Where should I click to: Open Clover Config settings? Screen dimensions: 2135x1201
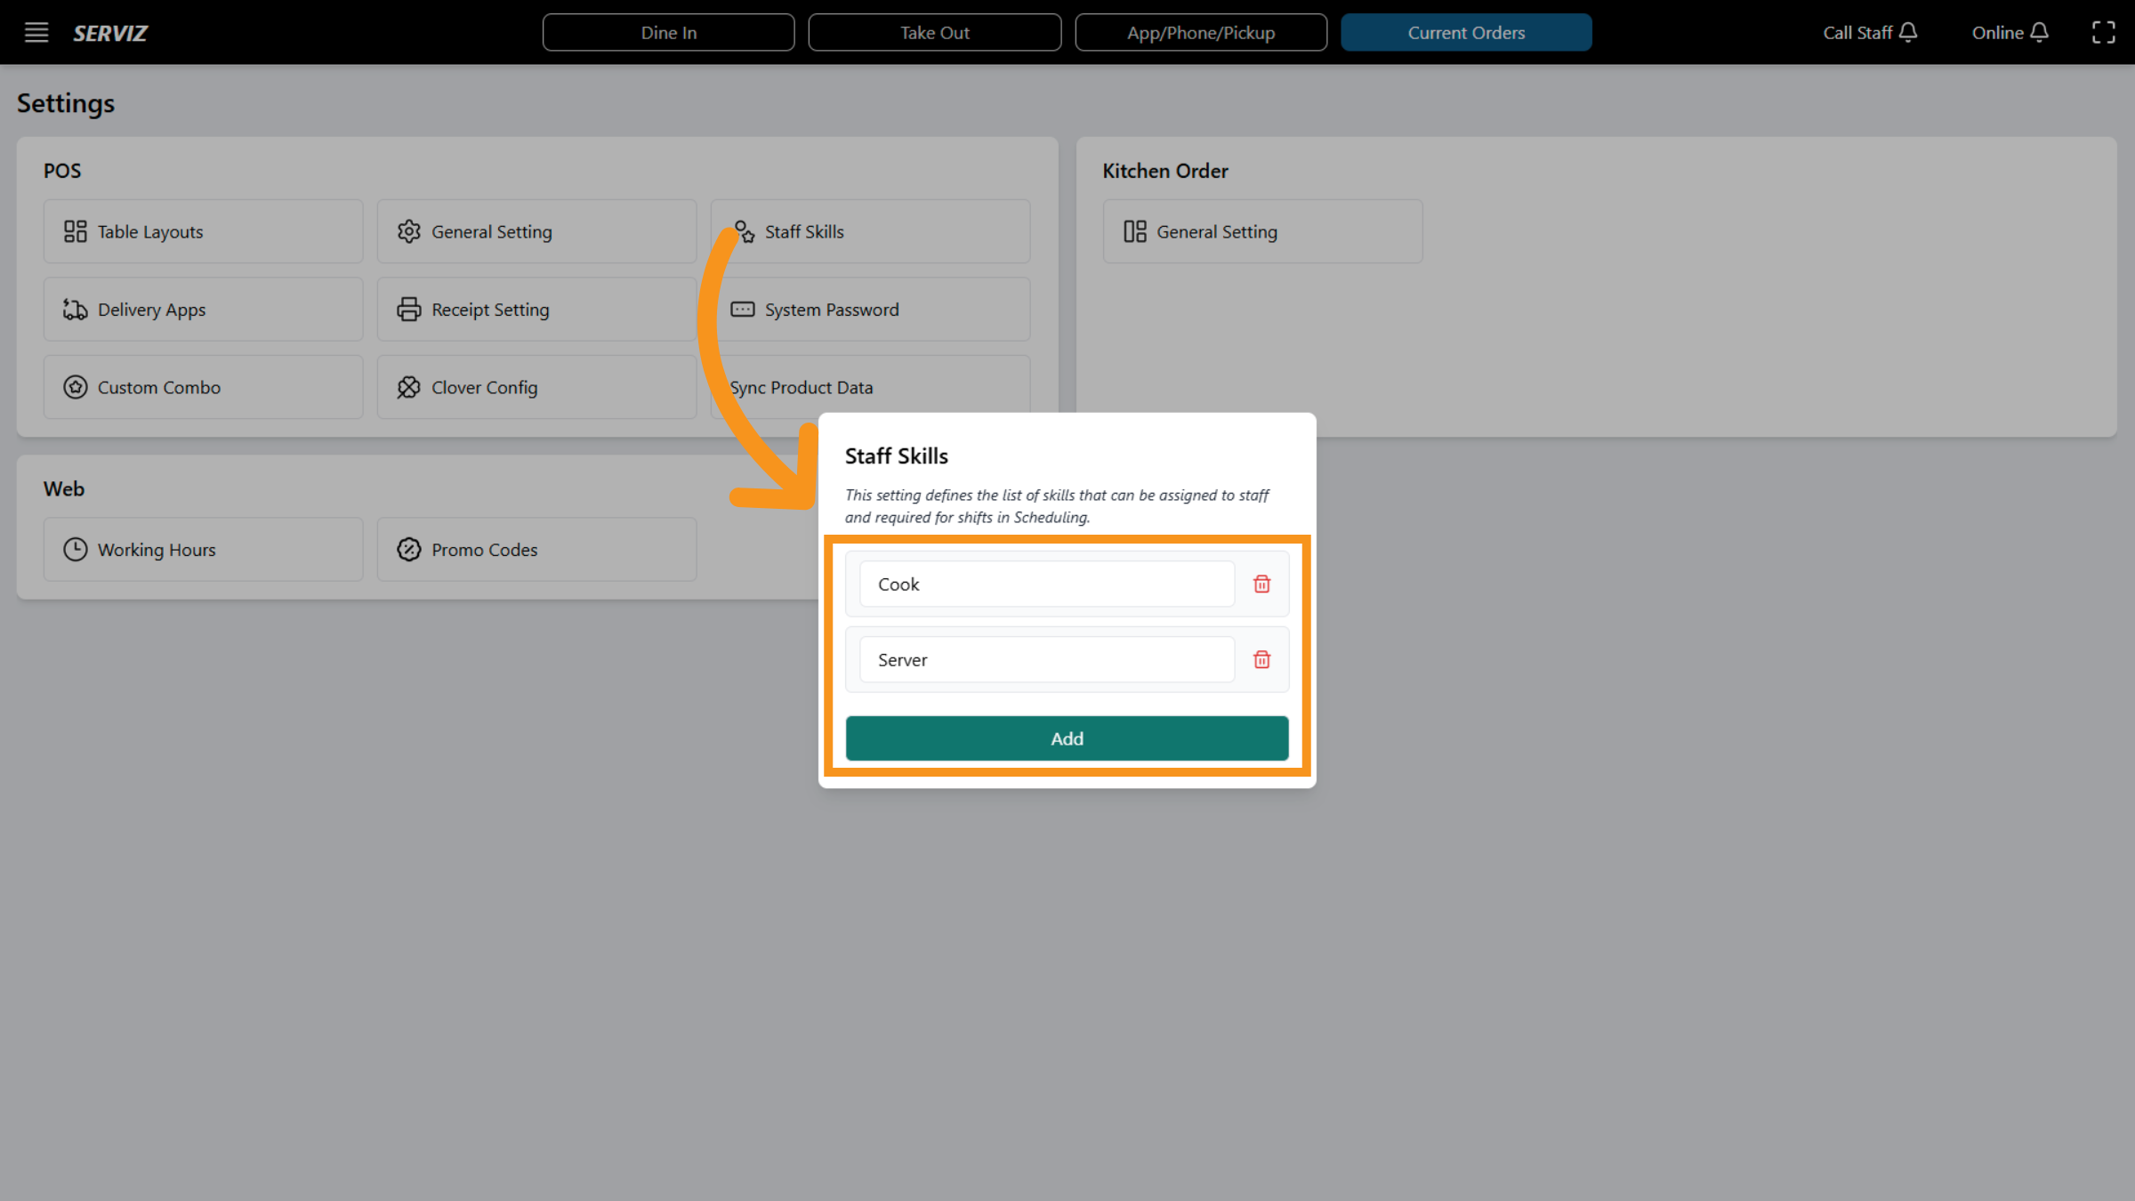coord(536,387)
